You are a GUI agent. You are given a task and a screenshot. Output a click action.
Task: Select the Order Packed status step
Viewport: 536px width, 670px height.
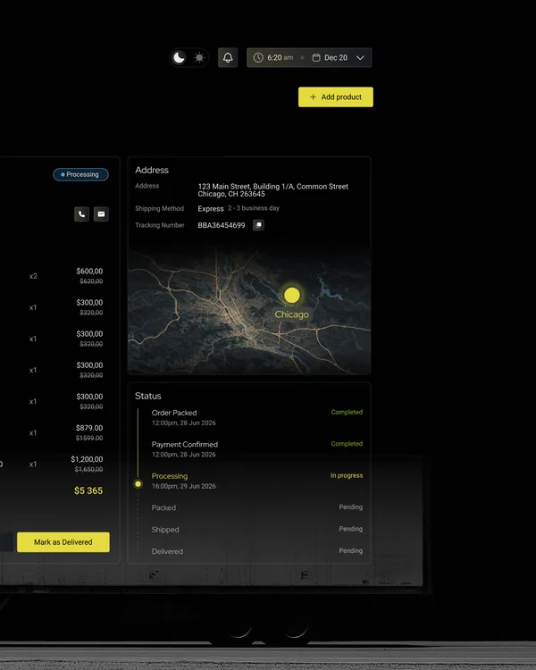pos(257,417)
